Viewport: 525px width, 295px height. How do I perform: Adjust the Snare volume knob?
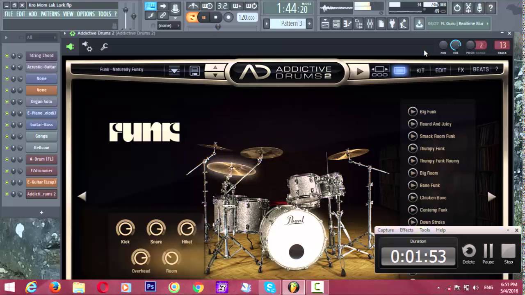point(156,228)
